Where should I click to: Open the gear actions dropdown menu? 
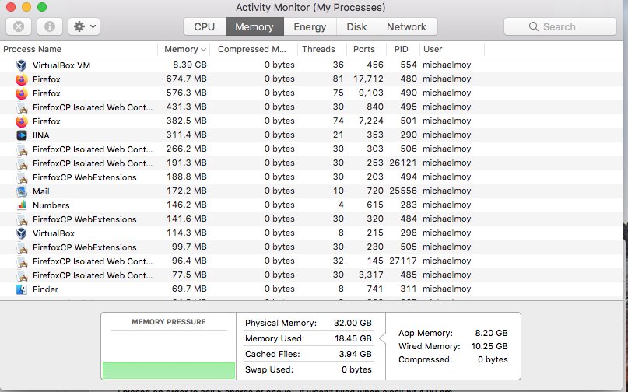(84, 26)
